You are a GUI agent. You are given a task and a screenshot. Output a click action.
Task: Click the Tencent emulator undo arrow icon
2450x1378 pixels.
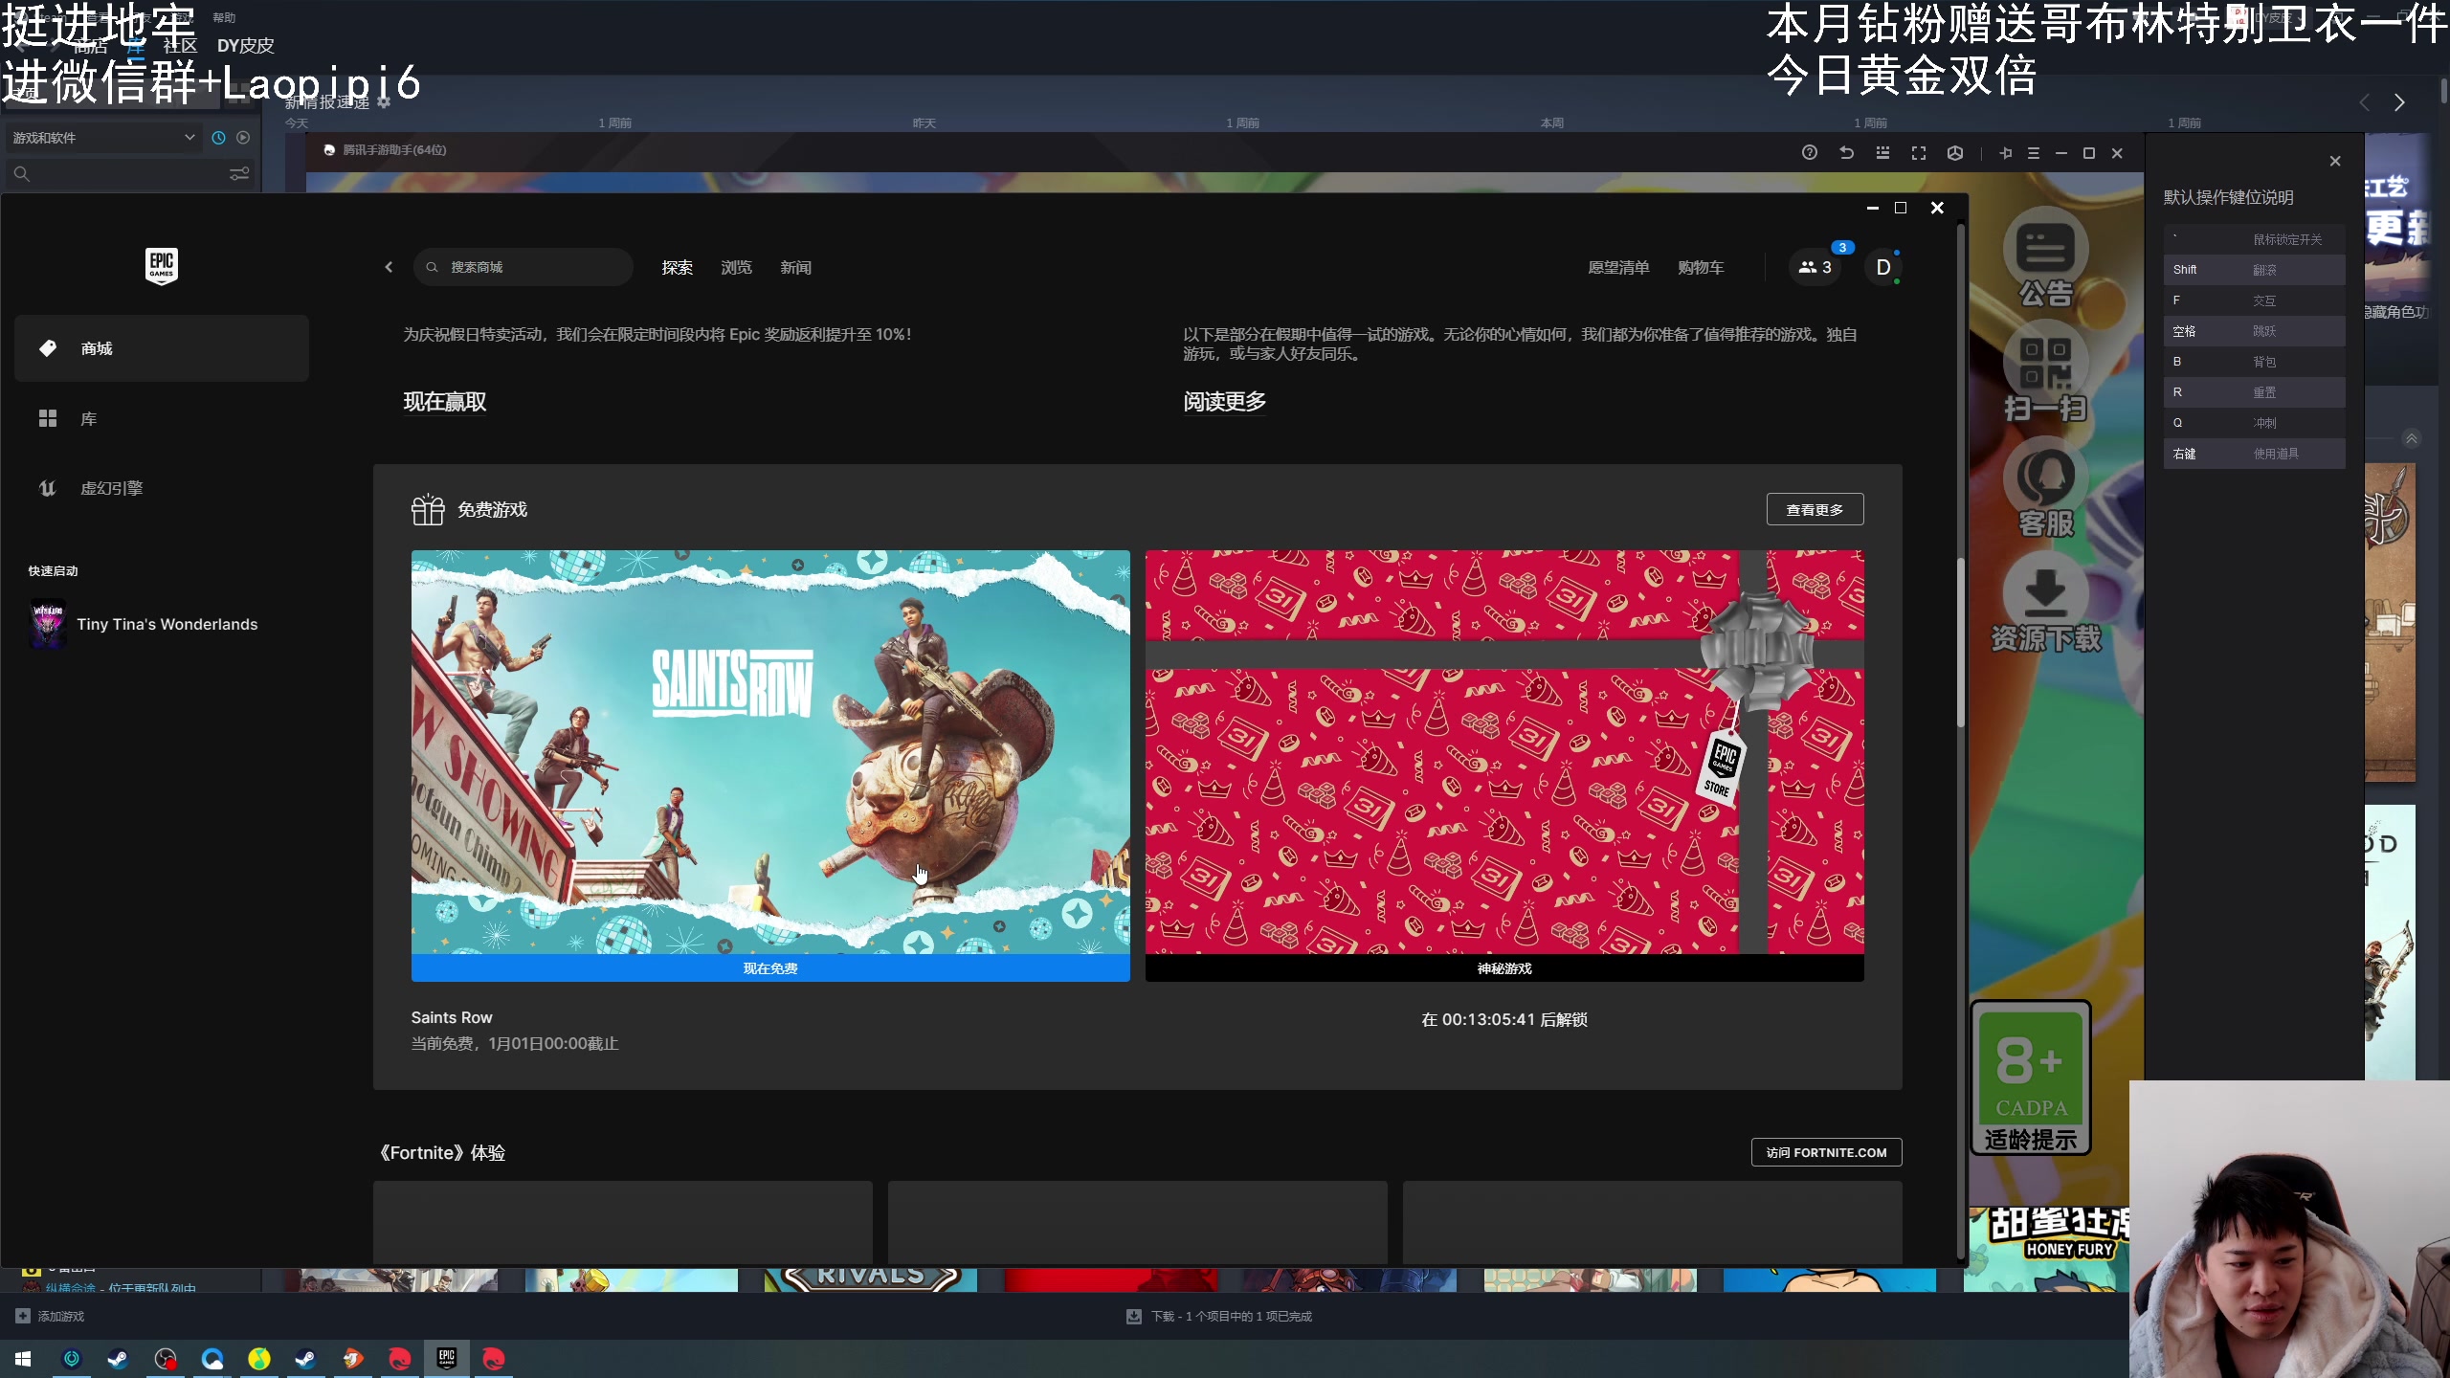click(x=1846, y=153)
